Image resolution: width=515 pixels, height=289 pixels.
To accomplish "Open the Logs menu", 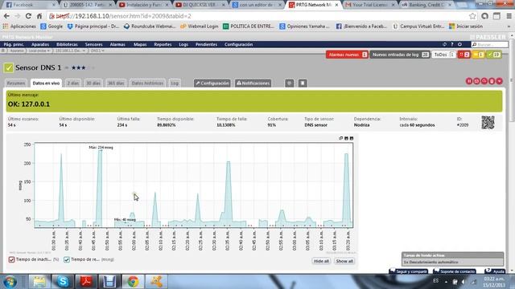I will 183,44.
